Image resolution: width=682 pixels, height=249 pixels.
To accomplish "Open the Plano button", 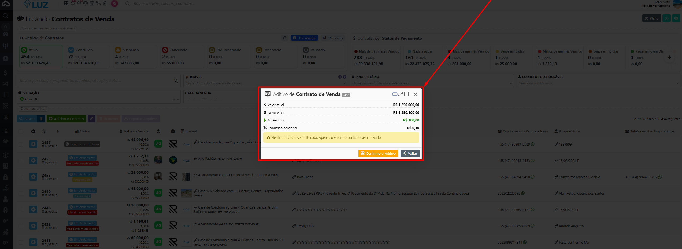I will click(x=652, y=18).
